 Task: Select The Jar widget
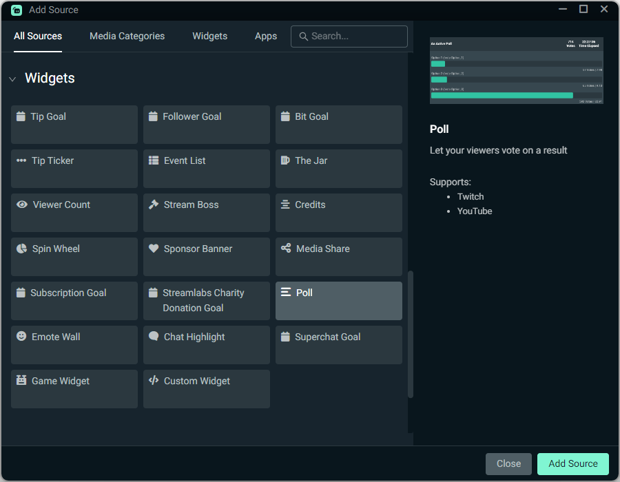tap(338, 169)
